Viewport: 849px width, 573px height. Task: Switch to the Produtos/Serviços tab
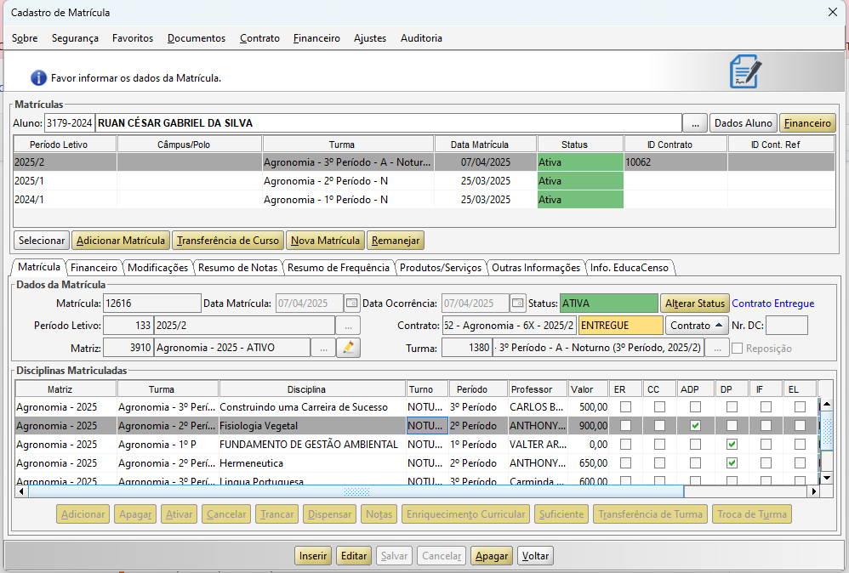pyautogui.click(x=441, y=268)
